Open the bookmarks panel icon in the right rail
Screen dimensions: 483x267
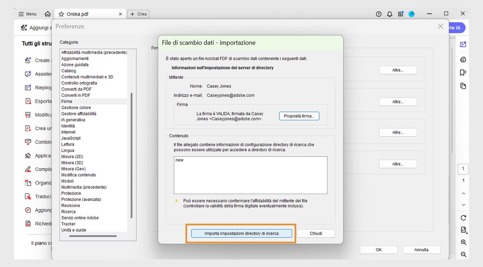coord(463,73)
